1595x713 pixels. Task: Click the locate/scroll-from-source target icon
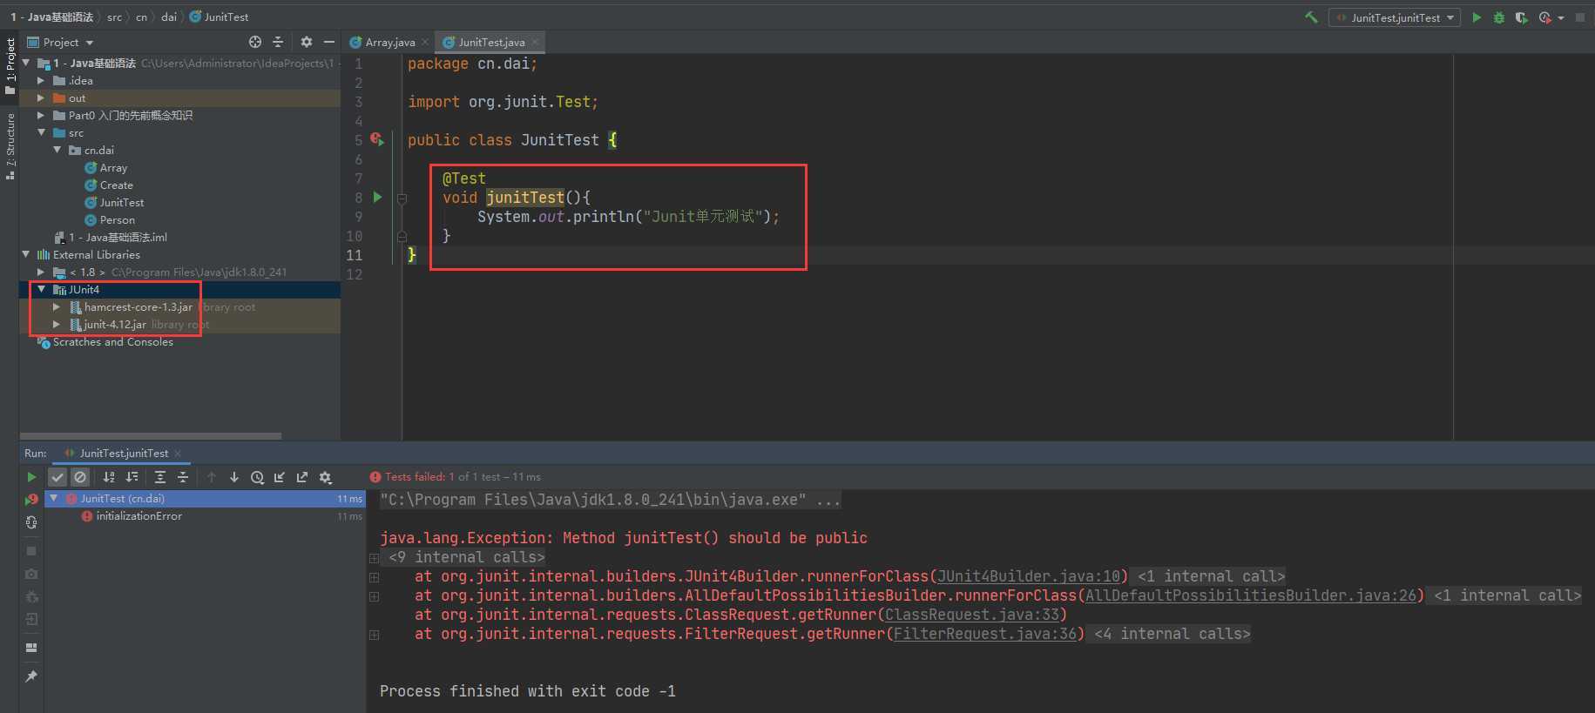point(255,42)
